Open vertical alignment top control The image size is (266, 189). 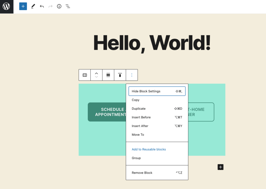point(120,75)
